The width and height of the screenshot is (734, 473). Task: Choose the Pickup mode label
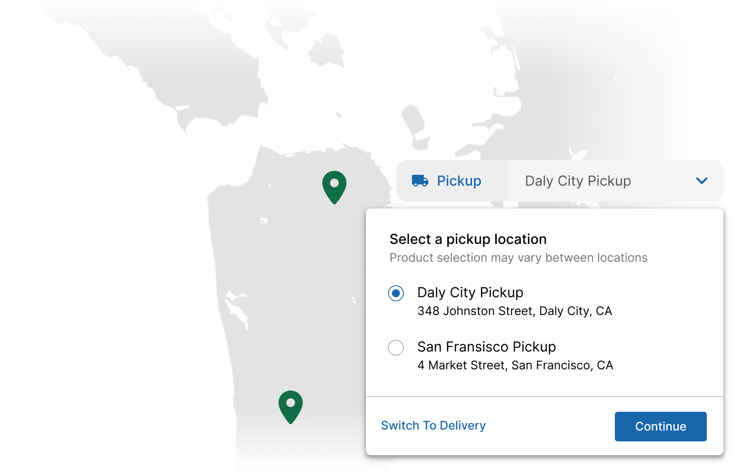pyautogui.click(x=459, y=181)
